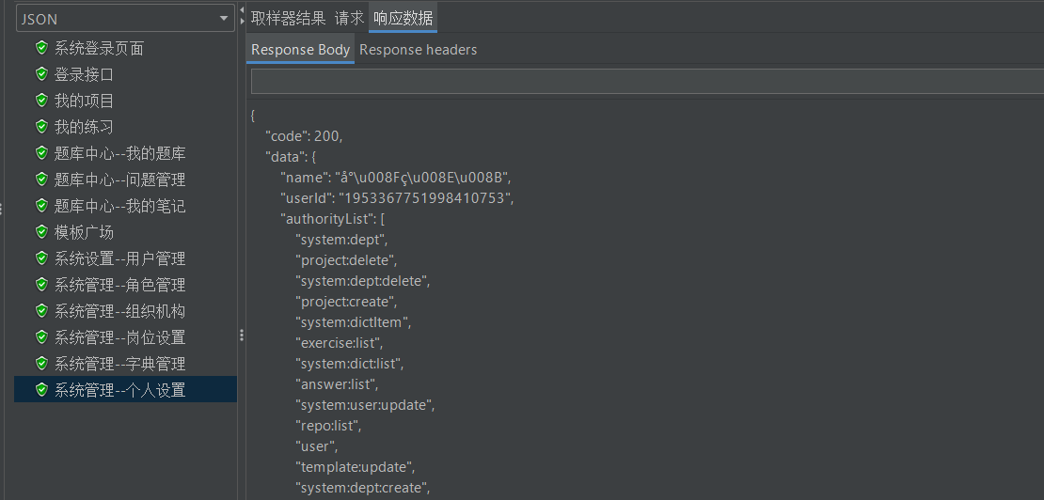The image size is (1044, 500).
Task: Click success icon beside 题库中心--问题管理
Action: (42, 179)
